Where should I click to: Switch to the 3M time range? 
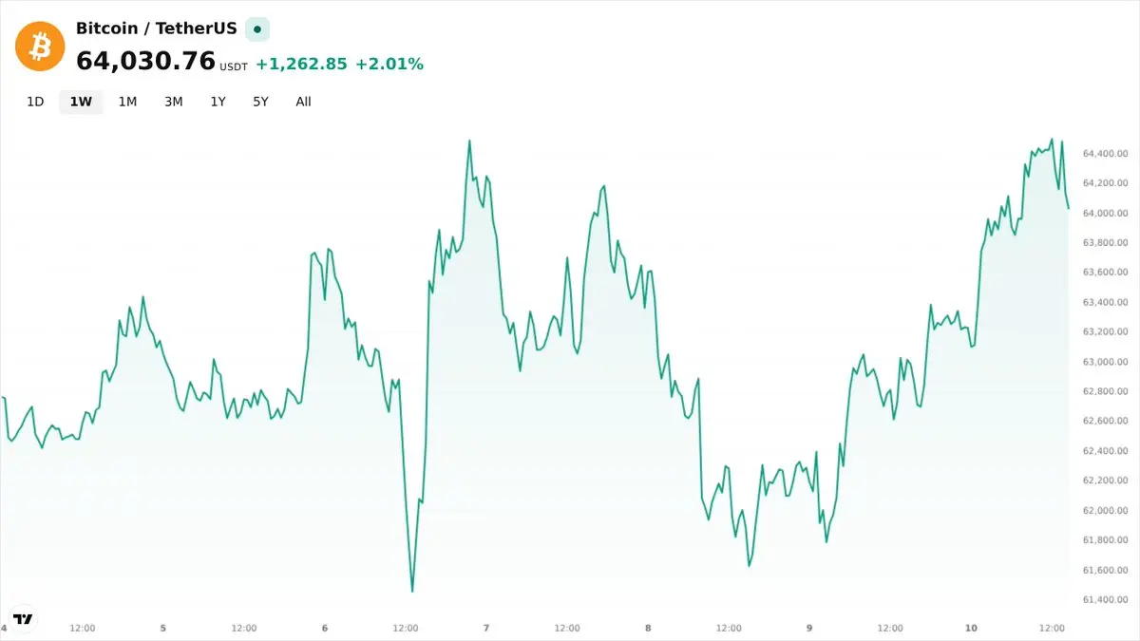click(x=173, y=102)
